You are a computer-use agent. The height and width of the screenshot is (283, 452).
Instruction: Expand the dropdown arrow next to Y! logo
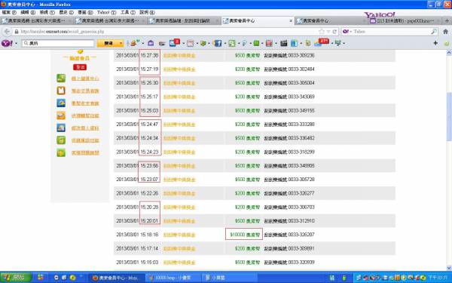pyautogui.click(x=16, y=43)
